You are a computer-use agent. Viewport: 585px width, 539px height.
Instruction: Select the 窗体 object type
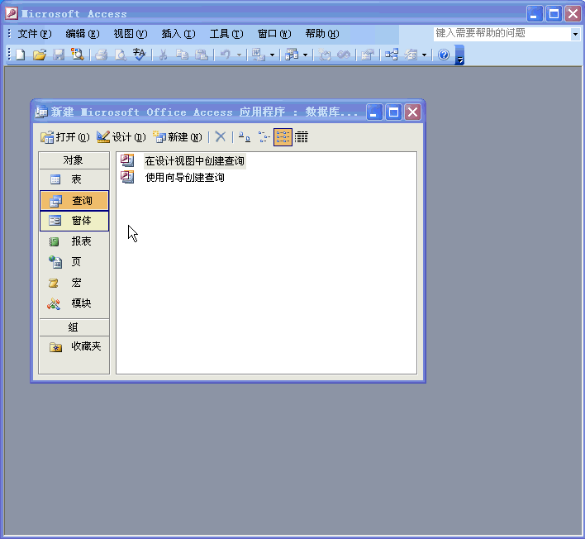[74, 221]
